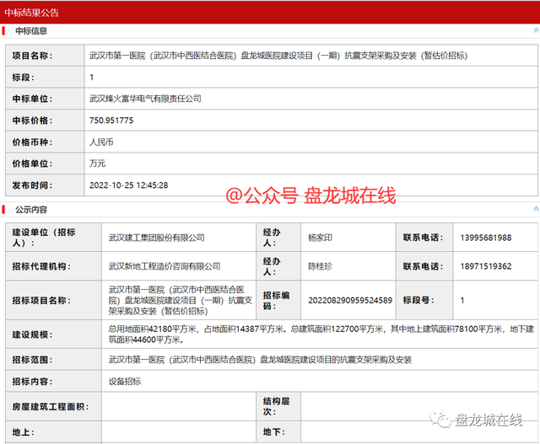Select the tender number 20220829095952​4589

pos(350,300)
